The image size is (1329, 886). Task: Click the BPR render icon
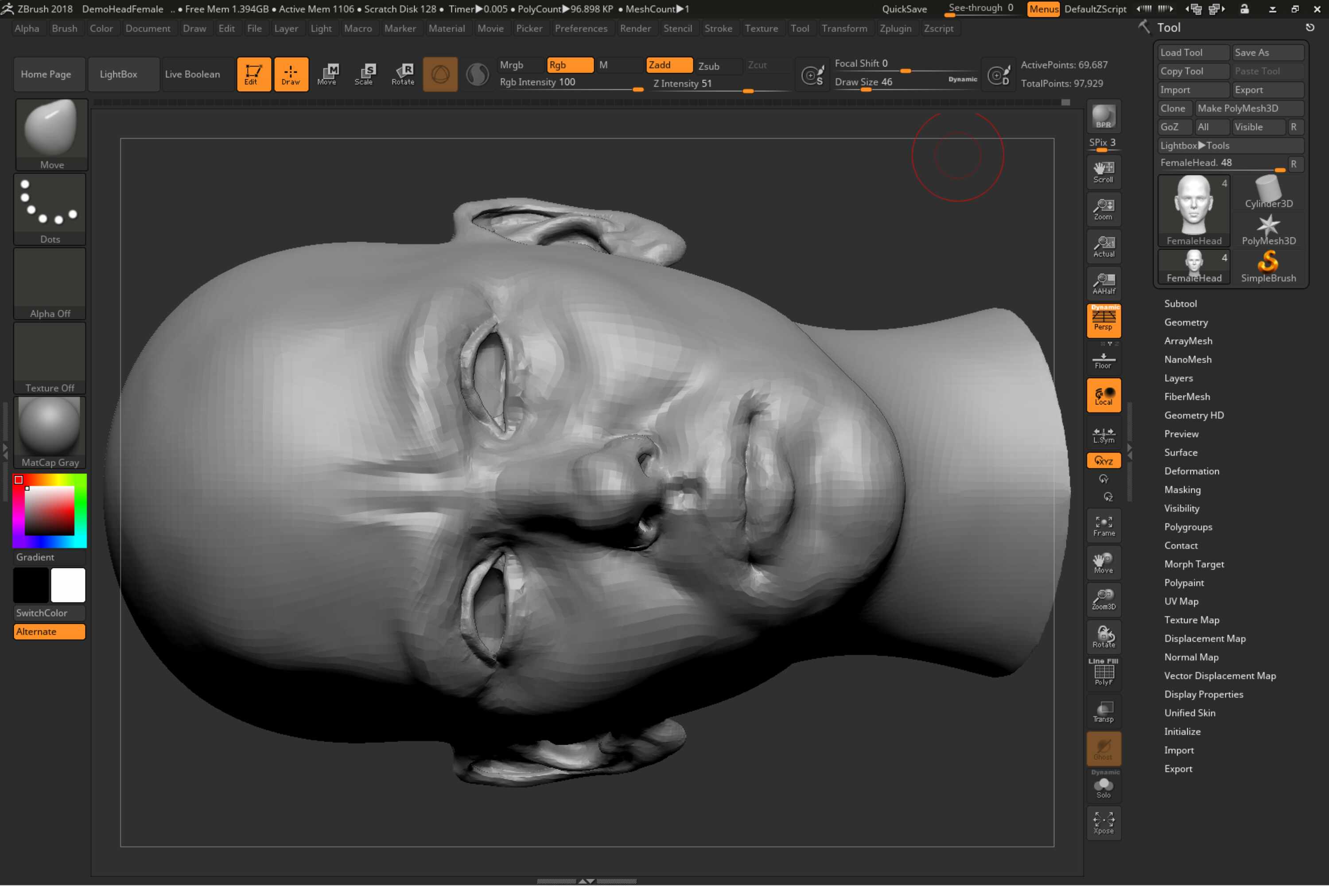1104,117
